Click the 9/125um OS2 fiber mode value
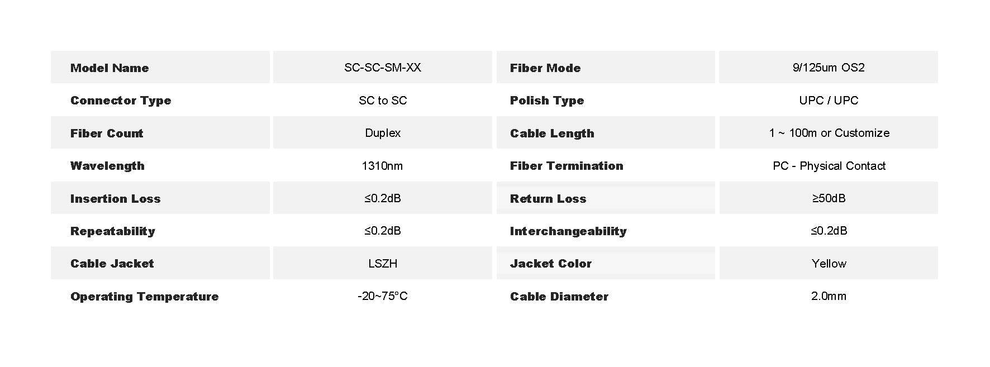This screenshot has width=990, height=367. click(x=829, y=68)
